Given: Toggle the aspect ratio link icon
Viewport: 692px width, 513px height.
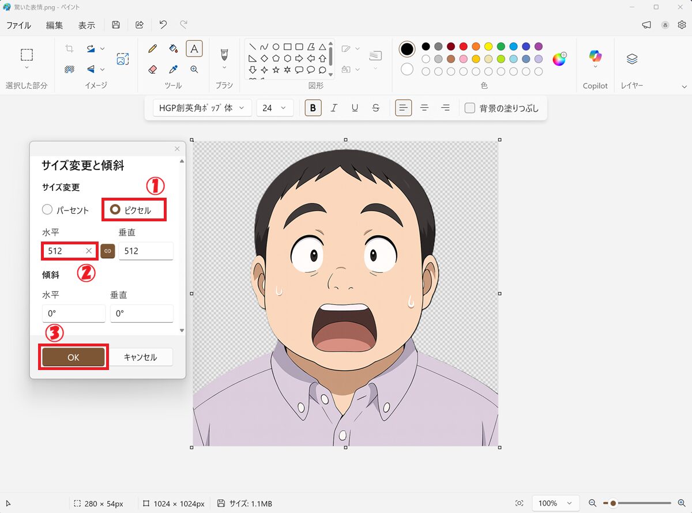Looking at the screenshot, I should click(108, 251).
